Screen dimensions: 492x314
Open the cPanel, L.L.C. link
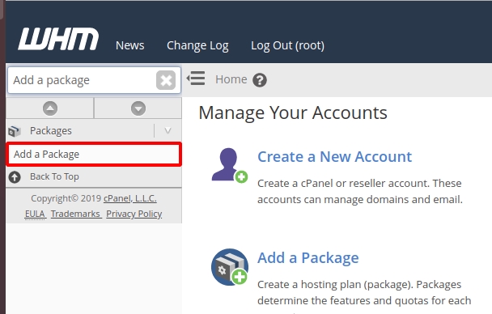130,198
